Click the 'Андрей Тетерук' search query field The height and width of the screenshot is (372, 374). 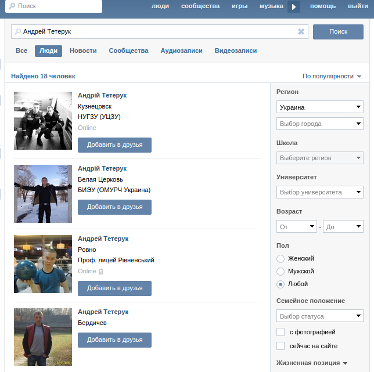(x=160, y=31)
